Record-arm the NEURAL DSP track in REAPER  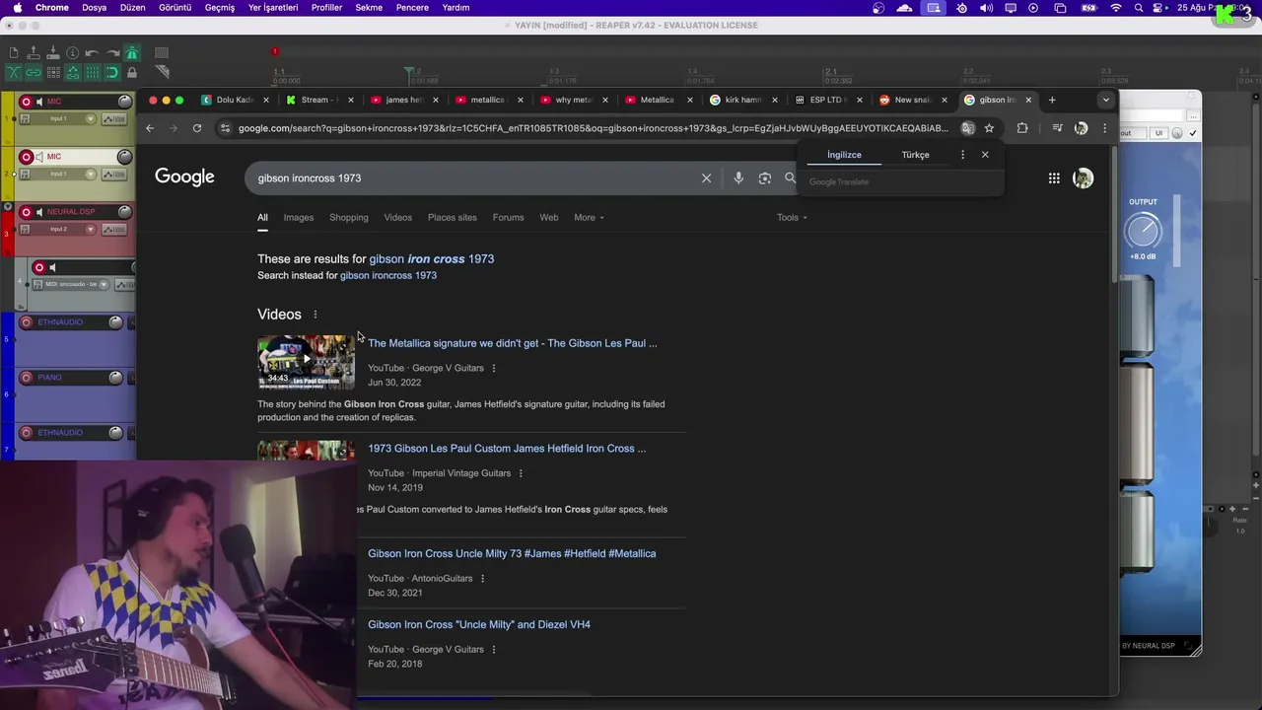[x=27, y=212]
